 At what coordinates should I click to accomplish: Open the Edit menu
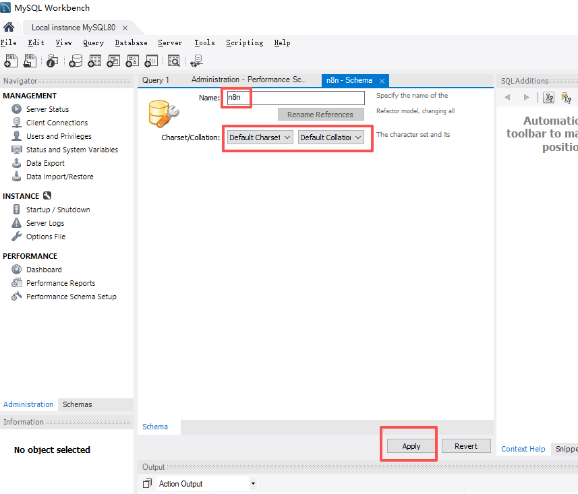tap(36, 42)
